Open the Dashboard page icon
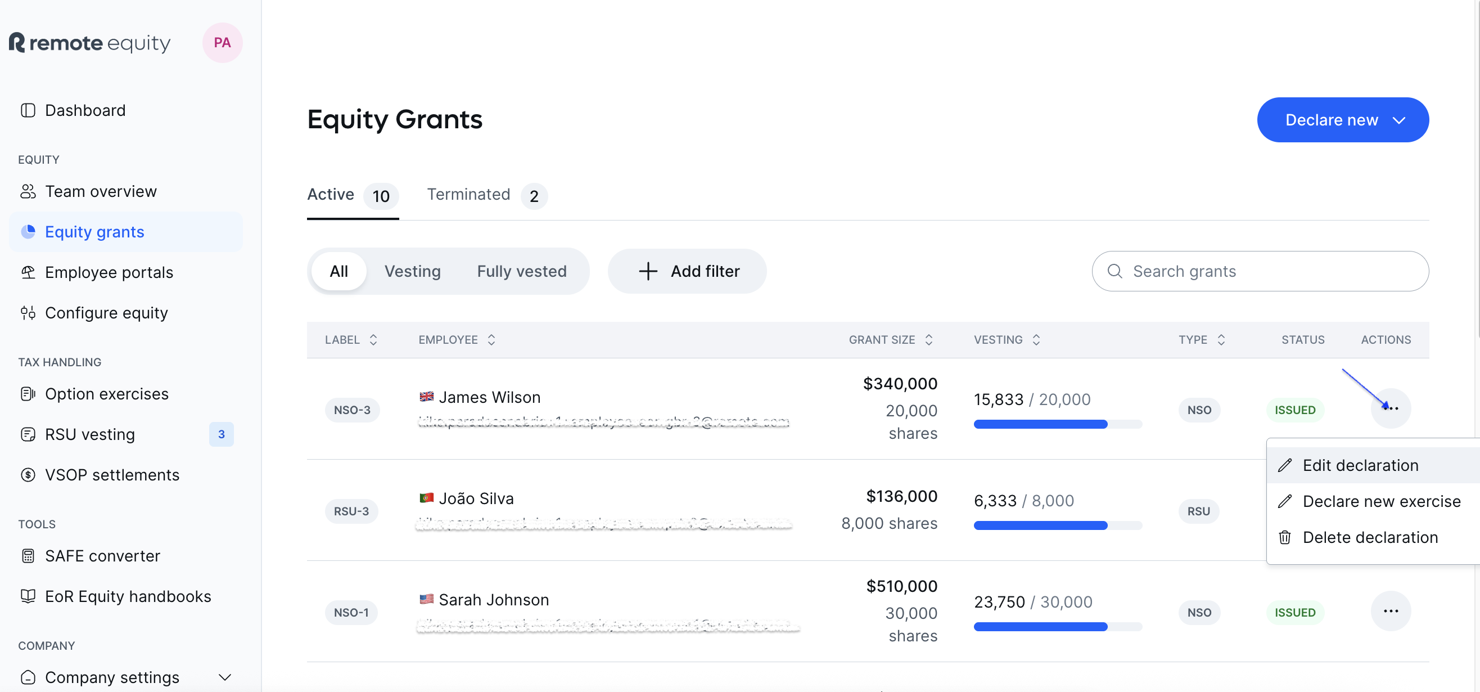The width and height of the screenshot is (1480, 692). pyautogui.click(x=28, y=110)
